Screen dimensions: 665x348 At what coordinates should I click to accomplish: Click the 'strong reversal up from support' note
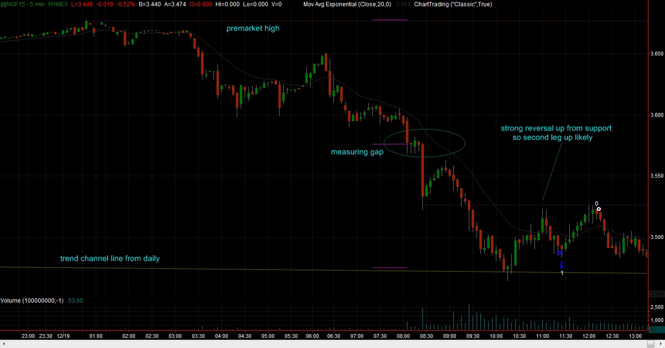(x=556, y=128)
